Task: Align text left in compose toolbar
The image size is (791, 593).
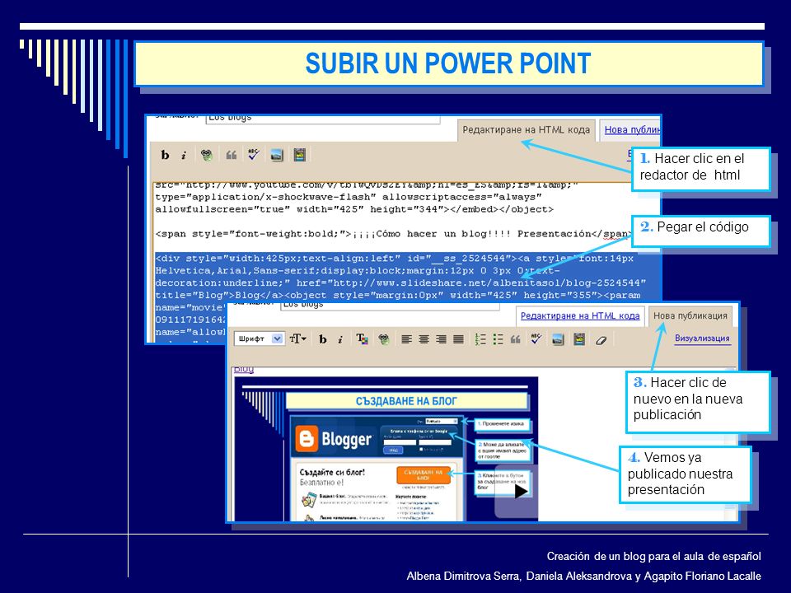Action: click(x=406, y=339)
